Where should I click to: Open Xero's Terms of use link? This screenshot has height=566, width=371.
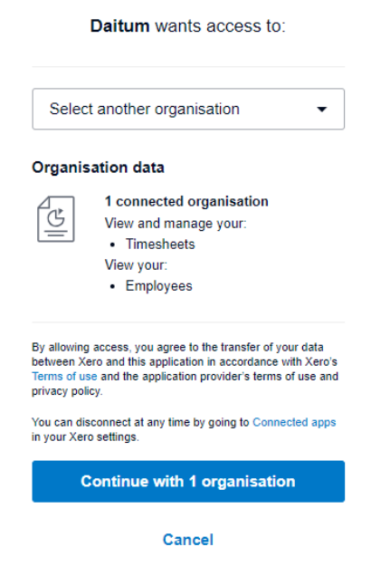(64, 377)
